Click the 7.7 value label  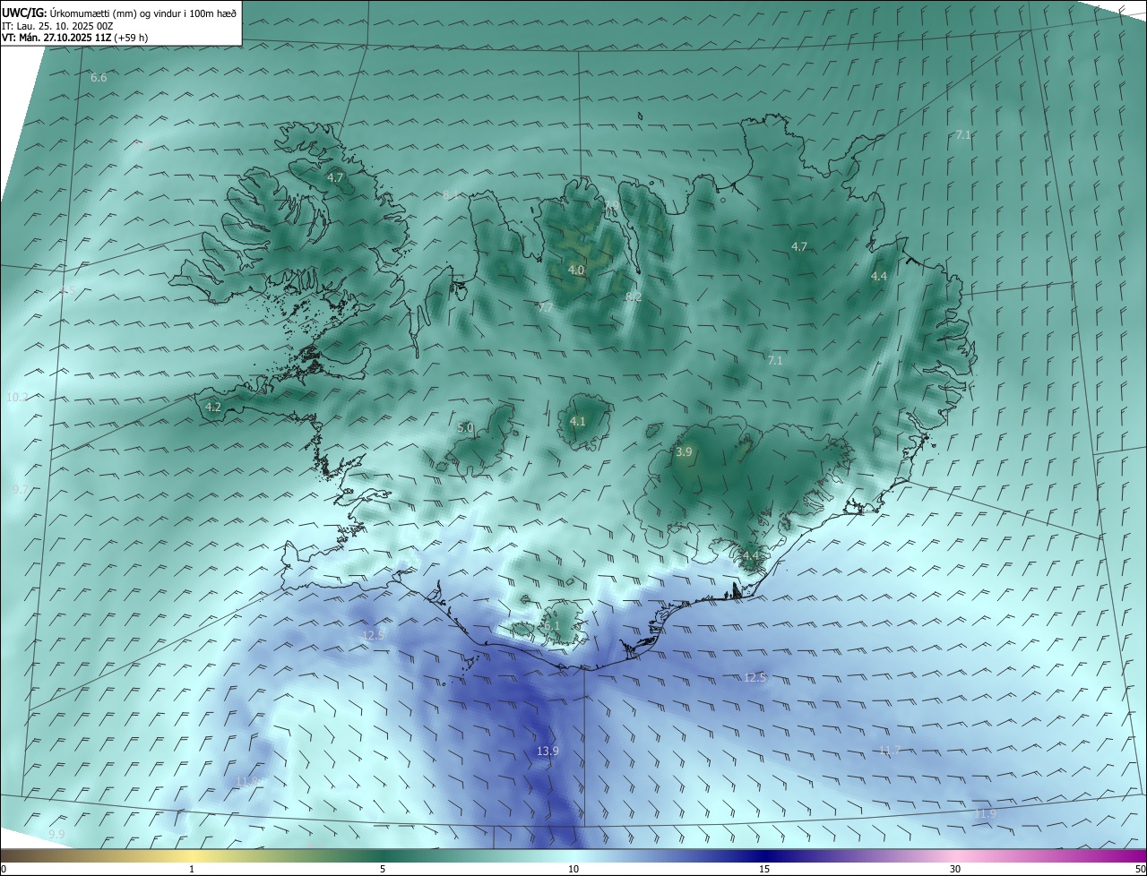[545, 308]
